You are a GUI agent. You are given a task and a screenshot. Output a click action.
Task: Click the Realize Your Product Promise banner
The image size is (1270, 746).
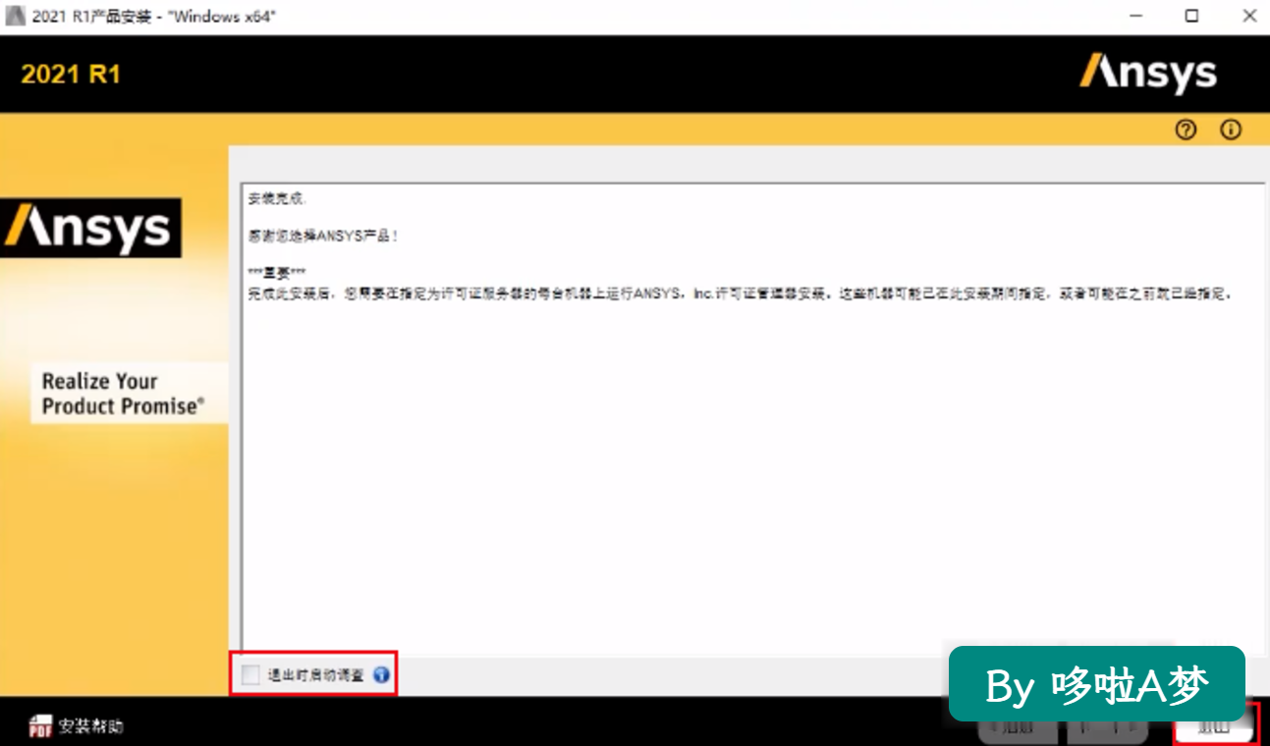tap(129, 394)
